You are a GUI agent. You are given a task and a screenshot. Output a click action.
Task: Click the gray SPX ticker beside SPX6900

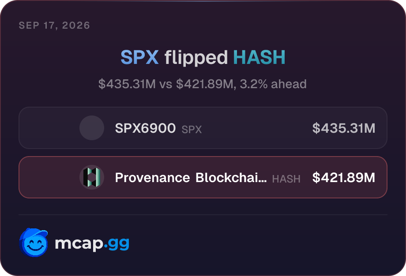click(192, 129)
